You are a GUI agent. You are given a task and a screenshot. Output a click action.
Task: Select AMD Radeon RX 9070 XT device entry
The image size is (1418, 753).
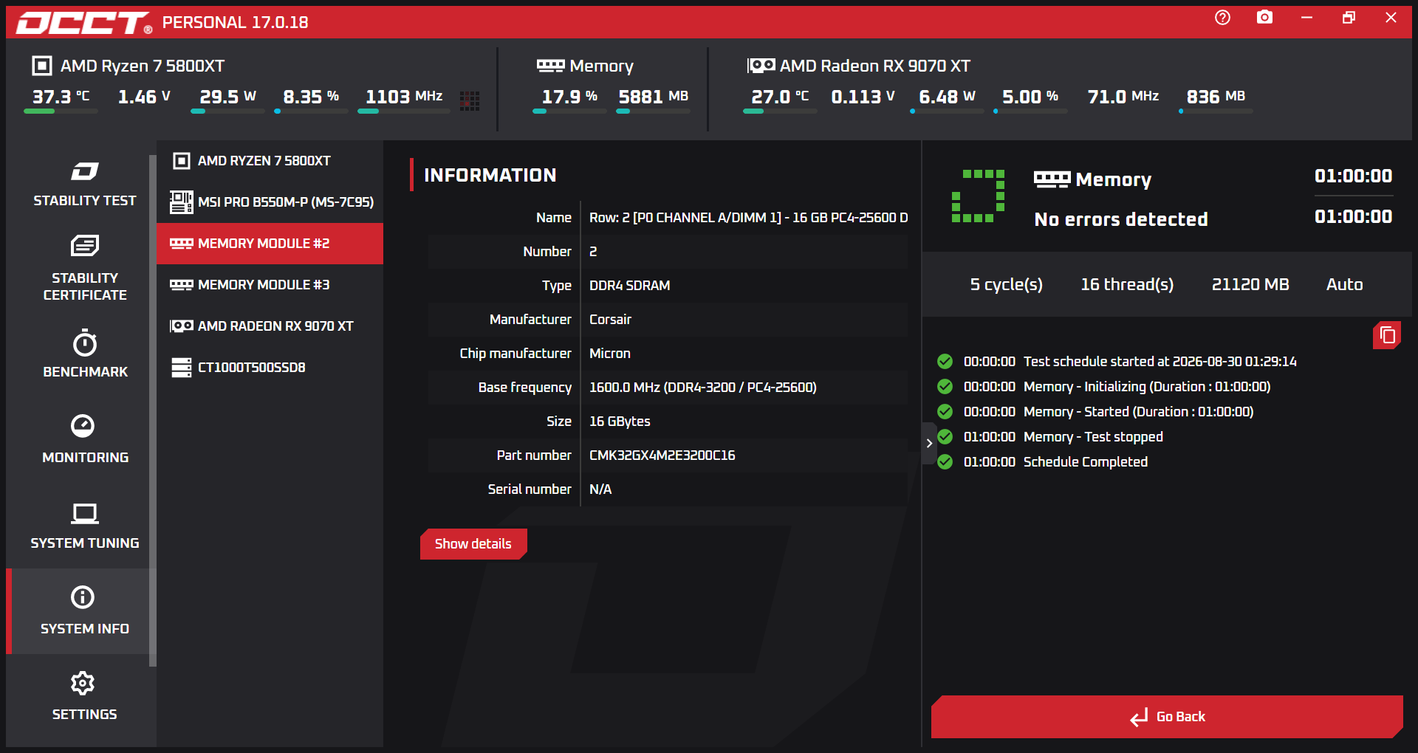click(270, 326)
